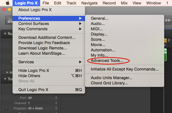This screenshot has height=113, width=172.
Task: Highlight the Preferences submenu item
Action: [49, 18]
